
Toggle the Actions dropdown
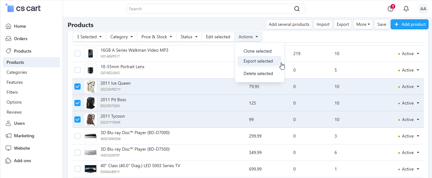coord(248,37)
